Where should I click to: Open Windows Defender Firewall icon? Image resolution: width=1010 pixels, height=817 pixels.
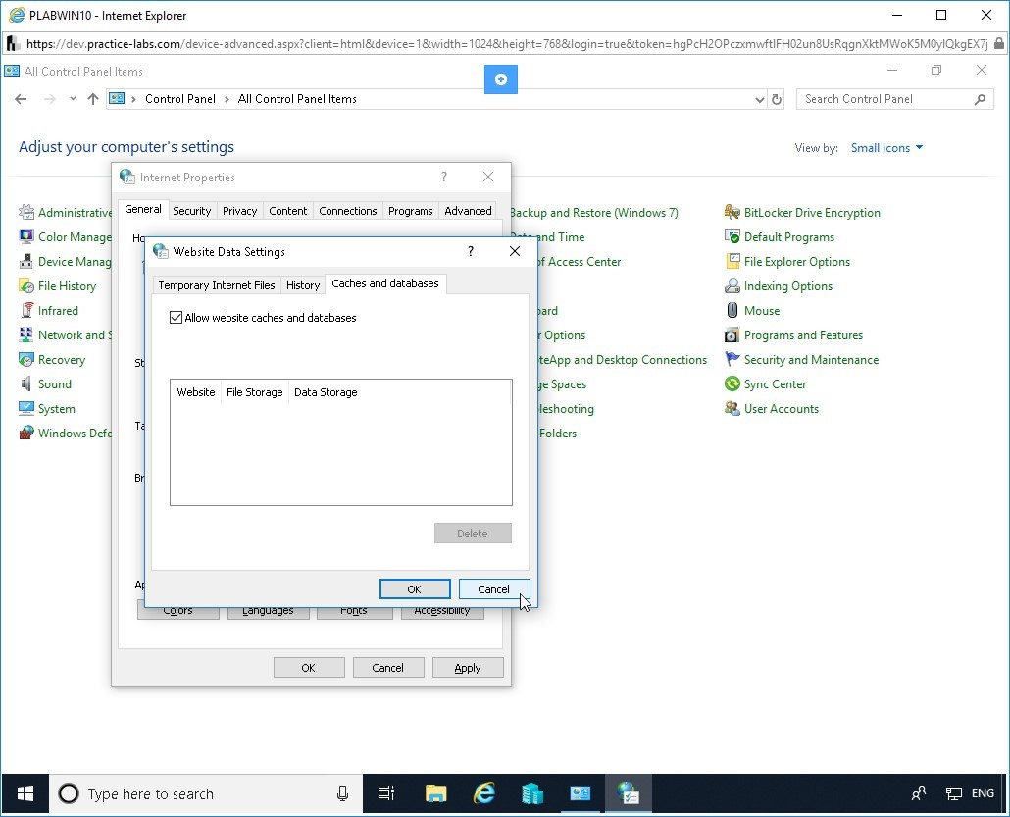pyautogui.click(x=26, y=433)
